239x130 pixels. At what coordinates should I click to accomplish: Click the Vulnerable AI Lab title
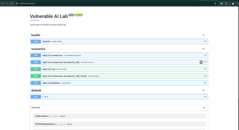[x=49, y=16]
